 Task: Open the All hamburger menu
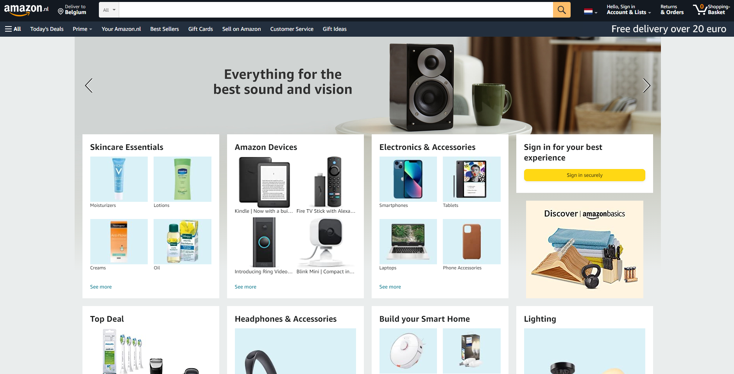click(x=13, y=29)
